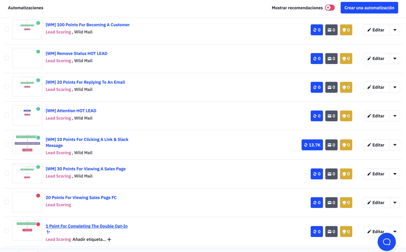This screenshot has width=406, height=252.
Task: Tick checkbox for Attention HOT LEAD
Action: (7, 115)
